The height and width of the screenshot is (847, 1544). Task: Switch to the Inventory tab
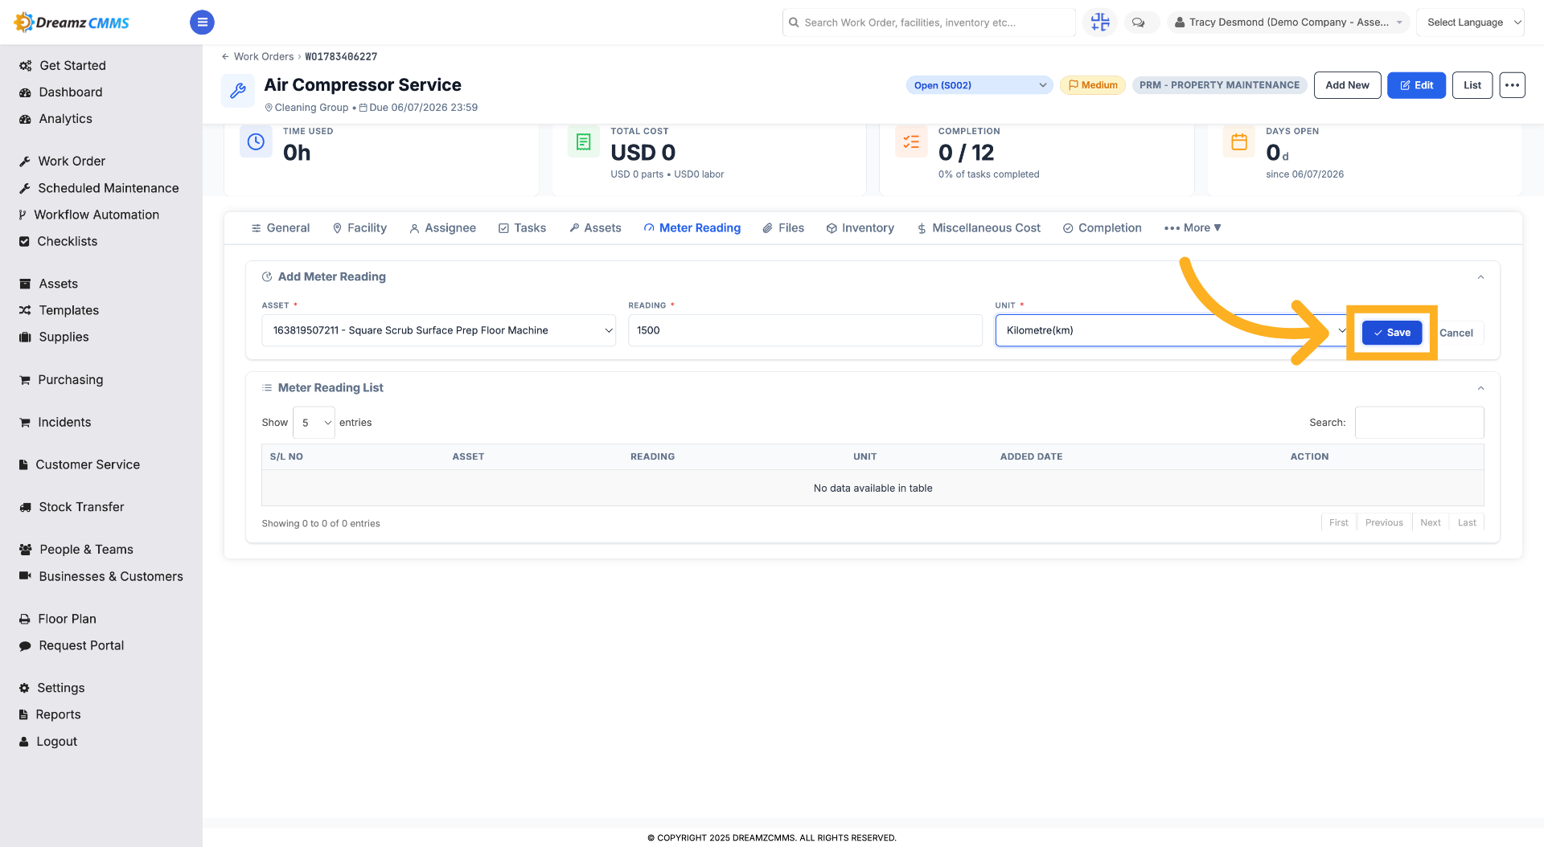[860, 228]
